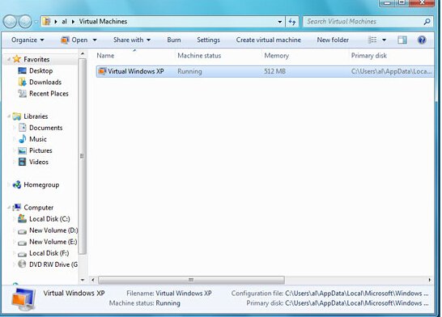Select the Favorites star icon
The height and width of the screenshot is (317, 442).
(17, 59)
